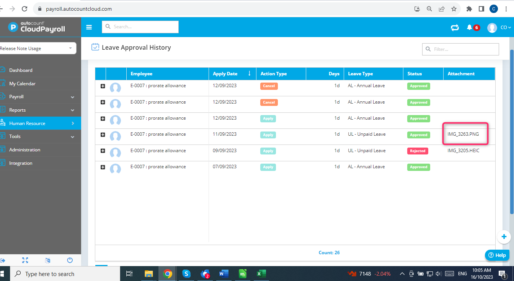Screen dimensions: 514x281
Task: Show hidden system tray icons
Action: pyautogui.click(x=402, y=274)
